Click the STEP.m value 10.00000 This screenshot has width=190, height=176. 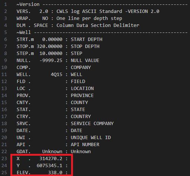pos(51,54)
